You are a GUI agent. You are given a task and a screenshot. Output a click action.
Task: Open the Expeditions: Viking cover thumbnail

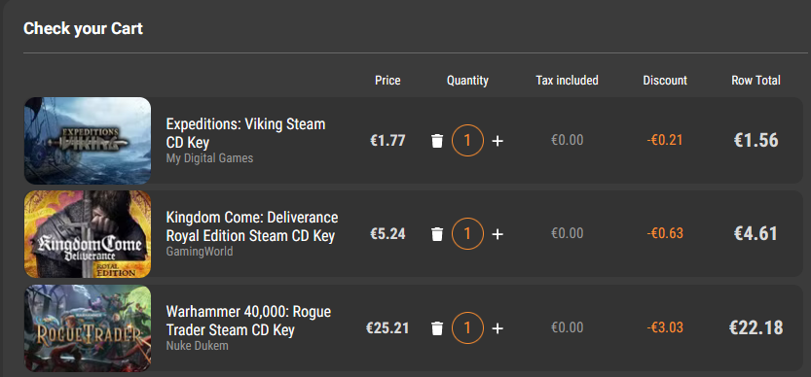(88, 141)
